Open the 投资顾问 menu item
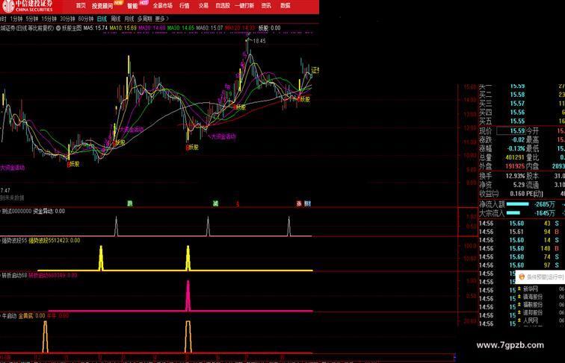565x363 pixels. coord(102,6)
